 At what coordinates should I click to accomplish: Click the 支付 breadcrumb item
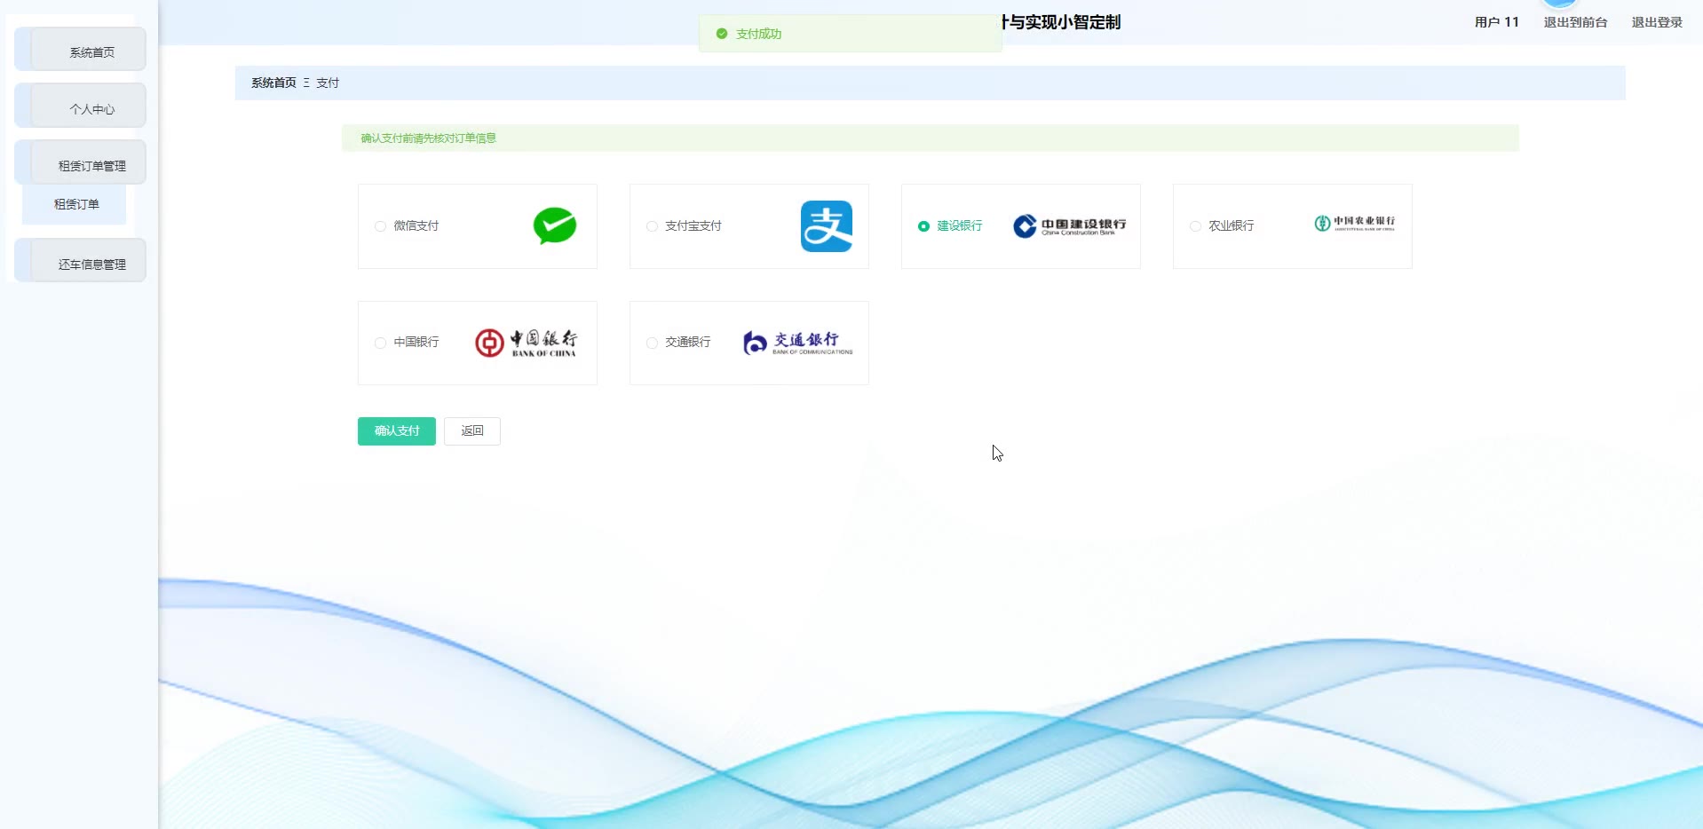[x=328, y=83]
